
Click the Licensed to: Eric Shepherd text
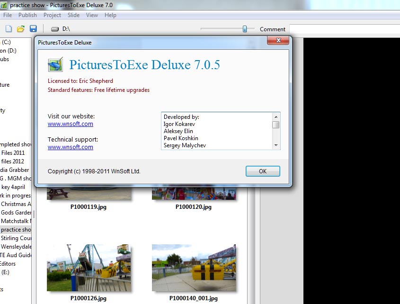[80, 81]
